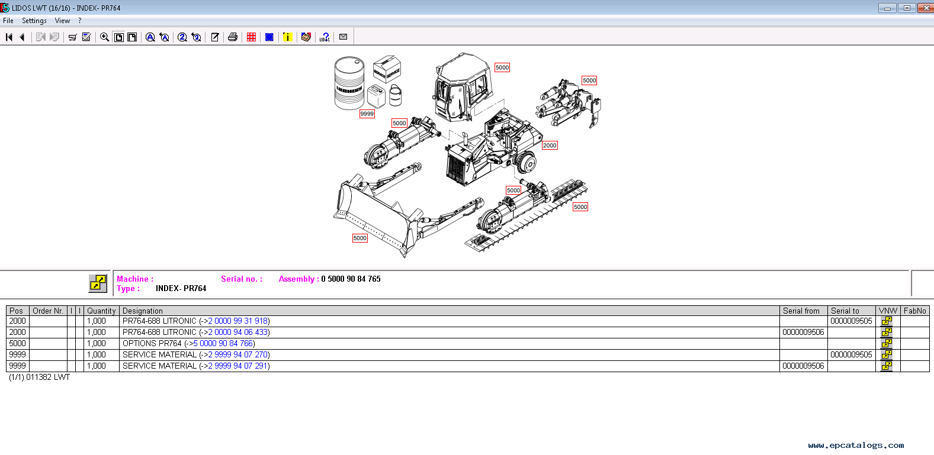Click the FabNo column header
The image size is (934, 455).
[914, 311]
